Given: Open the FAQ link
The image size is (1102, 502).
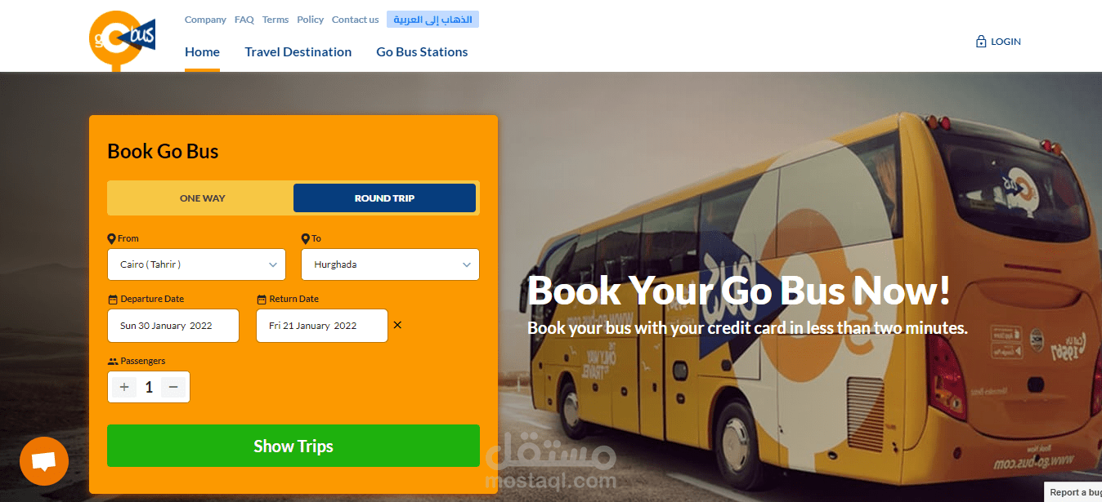Looking at the screenshot, I should [244, 20].
